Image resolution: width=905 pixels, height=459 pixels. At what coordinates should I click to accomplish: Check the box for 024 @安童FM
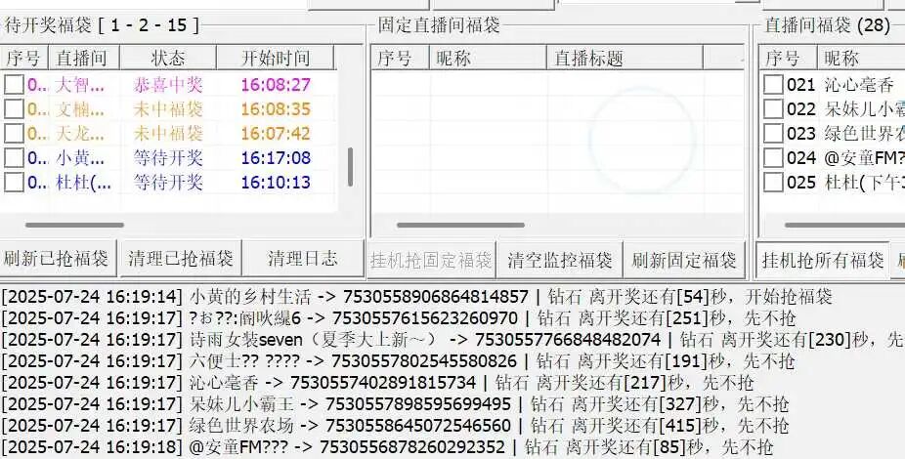(773, 157)
